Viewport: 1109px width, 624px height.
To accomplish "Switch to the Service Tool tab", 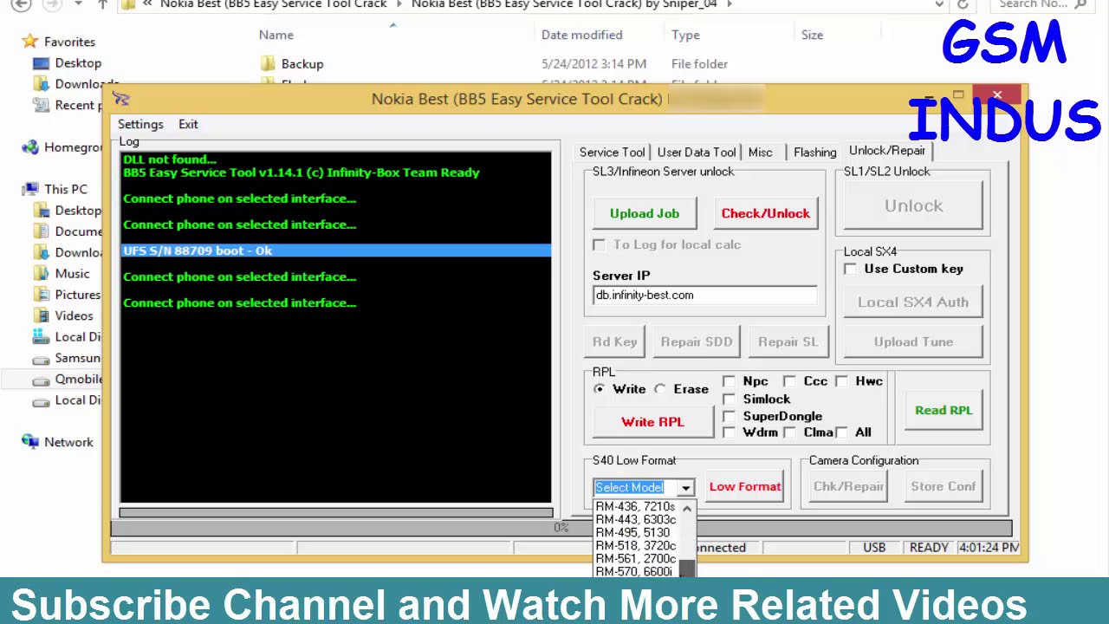I will pos(612,152).
